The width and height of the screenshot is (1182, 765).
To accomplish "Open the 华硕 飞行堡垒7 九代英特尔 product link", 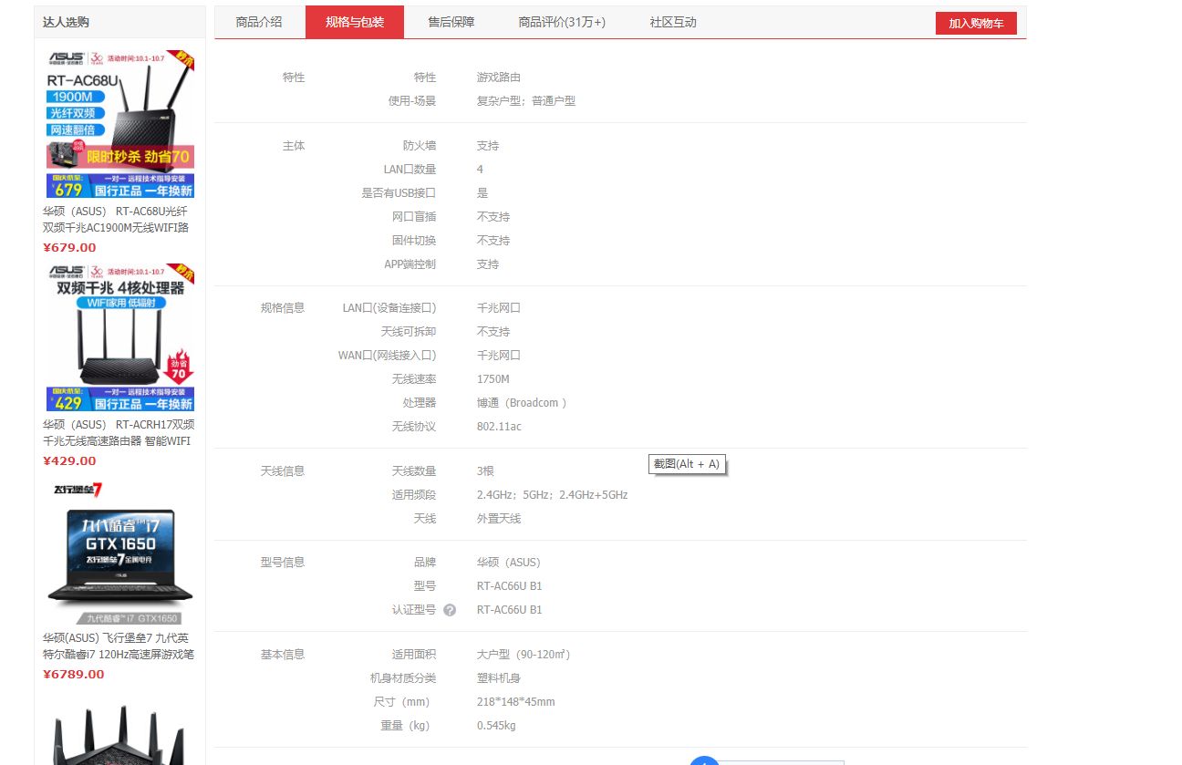I will [119, 646].
